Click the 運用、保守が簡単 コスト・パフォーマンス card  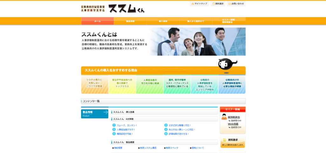coord(177,84)
